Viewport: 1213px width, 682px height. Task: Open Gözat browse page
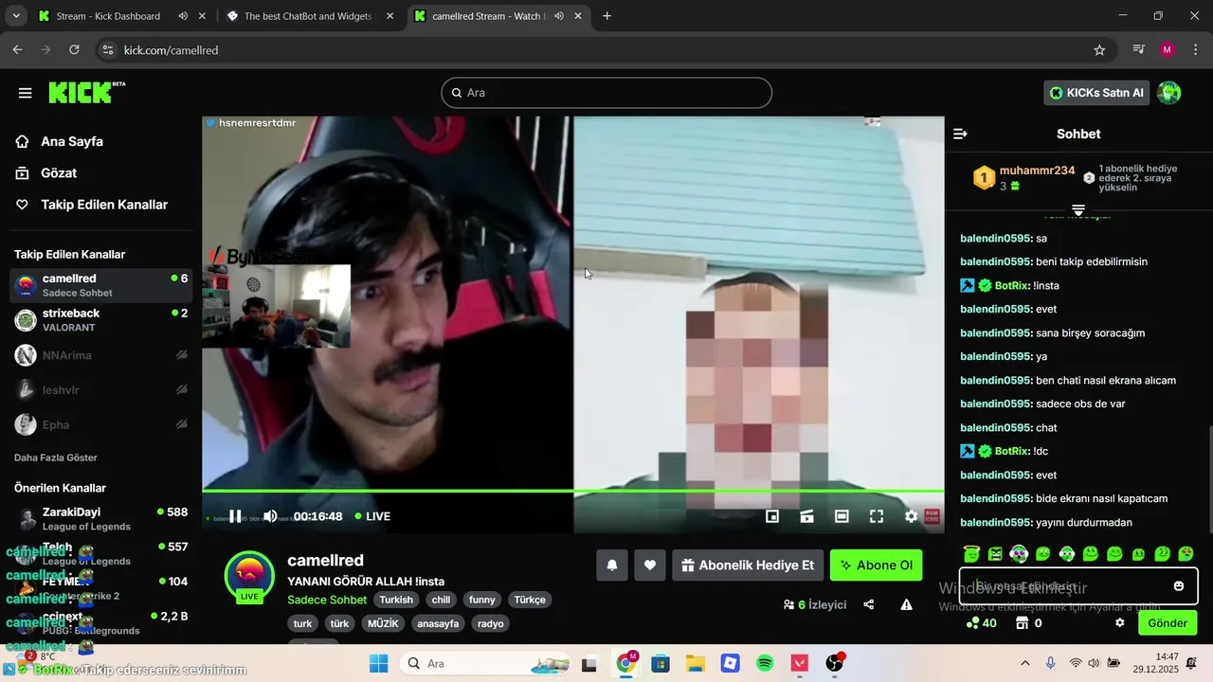pyautogui.click(x=46, y=173)
